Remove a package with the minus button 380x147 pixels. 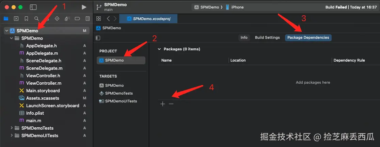click(171, 104)
